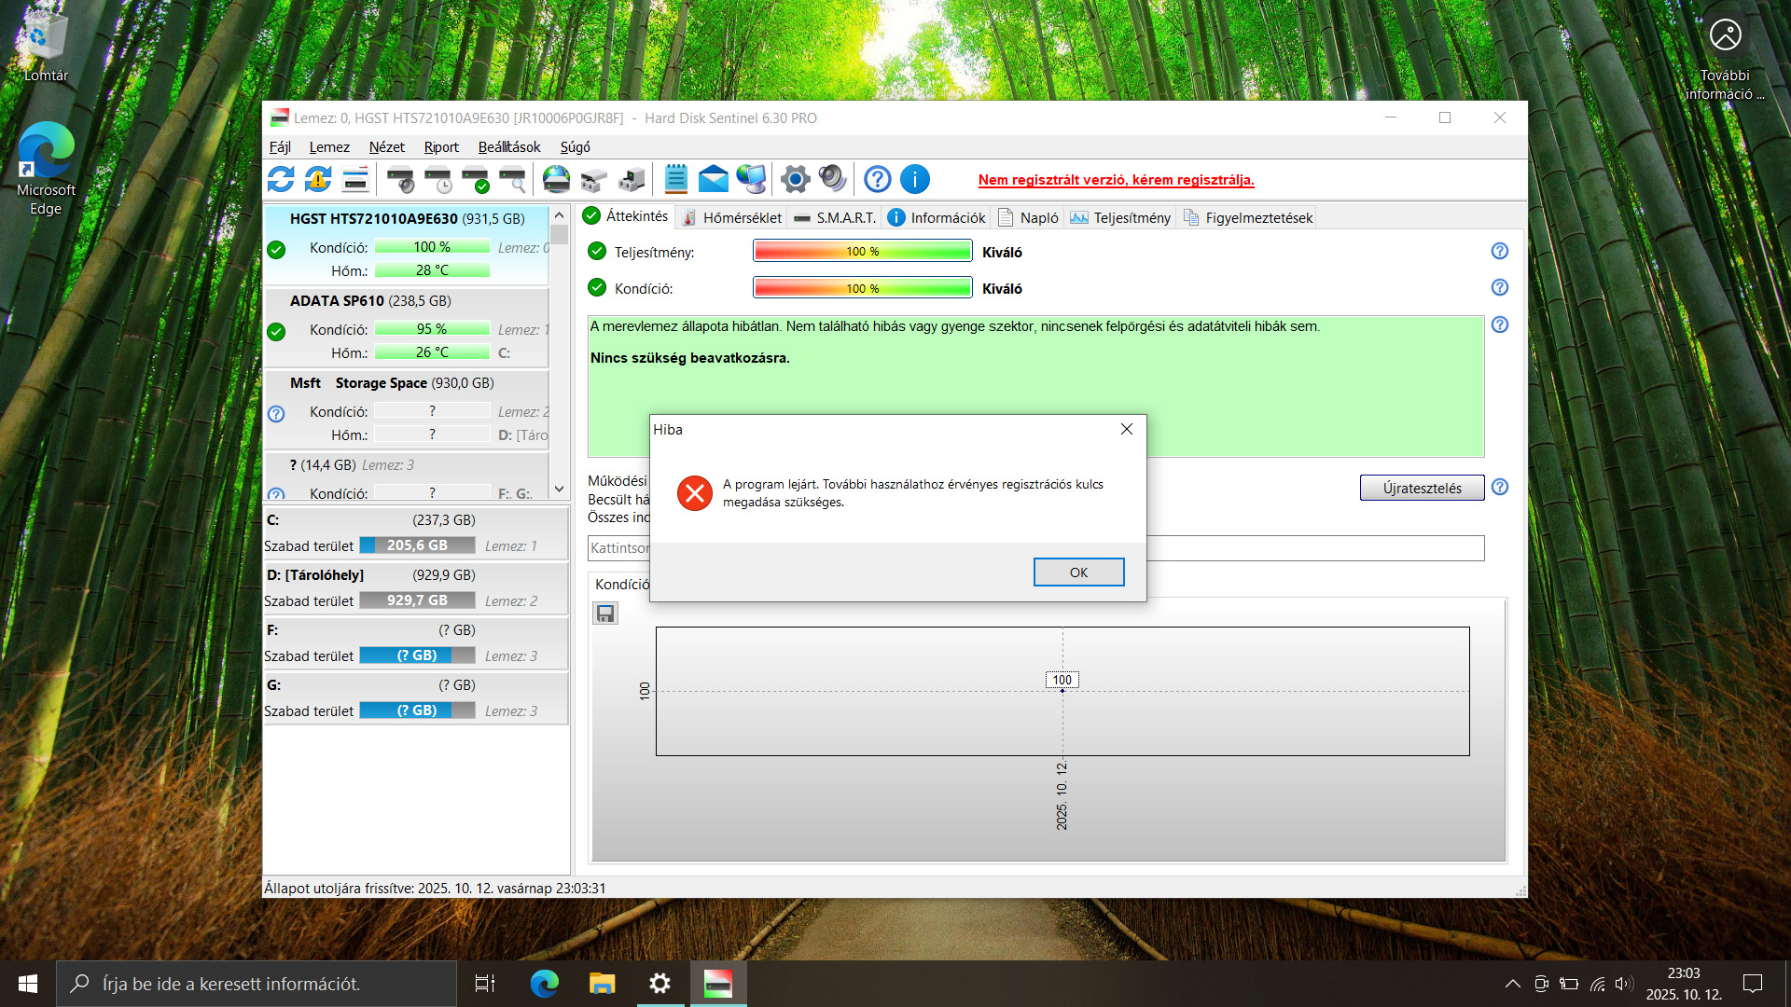Click the Újratesztelés button
Screen dimensions: 1791x1007
coord(1422,488)
